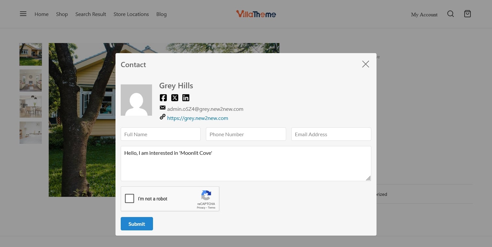The image size is (492, 247).
Task: Open the grey.new2new.com website link
Action: point(197,118)
